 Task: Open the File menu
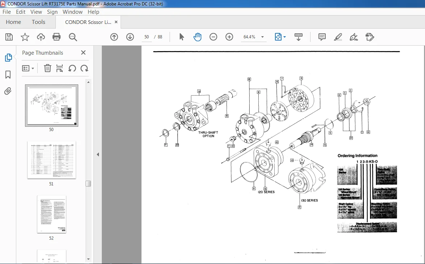click(7, 12)
